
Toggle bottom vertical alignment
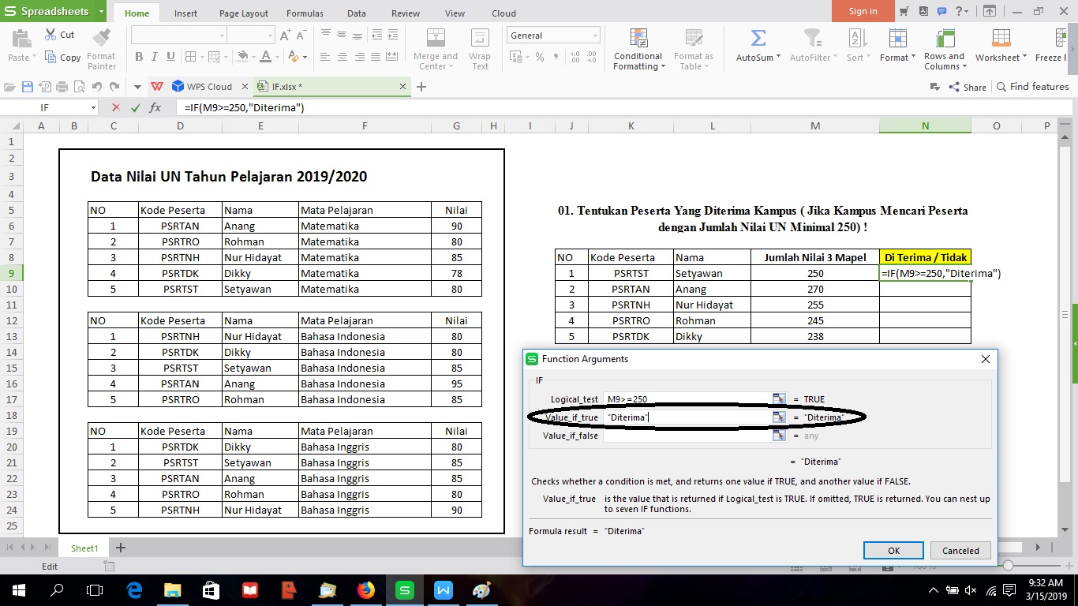point(359,35)
